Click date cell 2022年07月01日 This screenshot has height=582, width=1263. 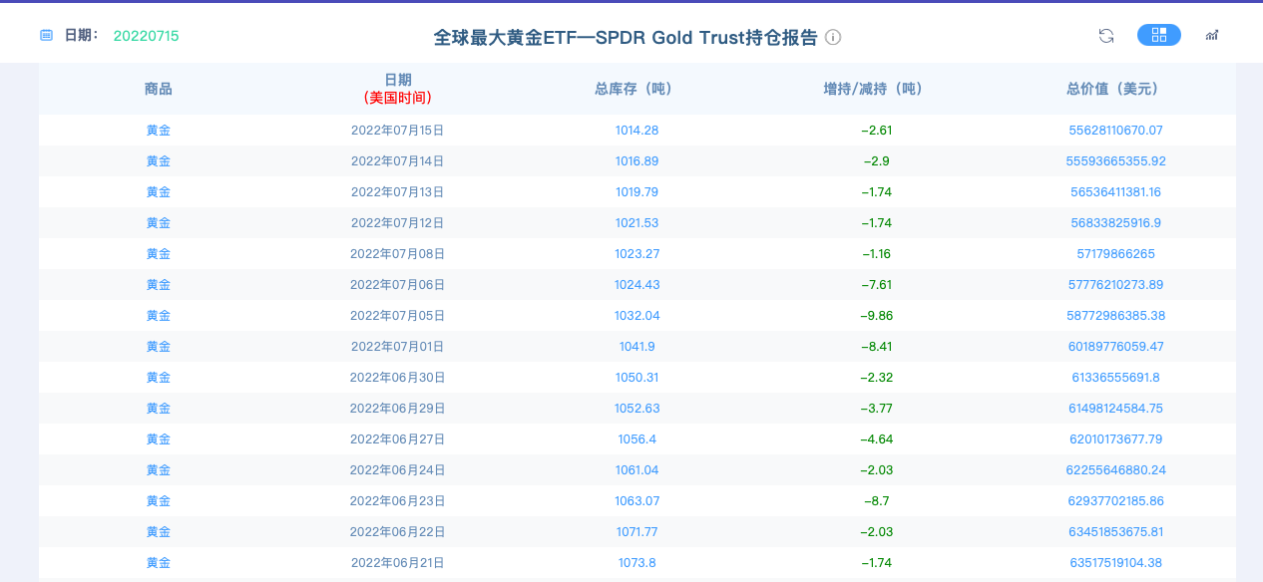pos(398,346)
